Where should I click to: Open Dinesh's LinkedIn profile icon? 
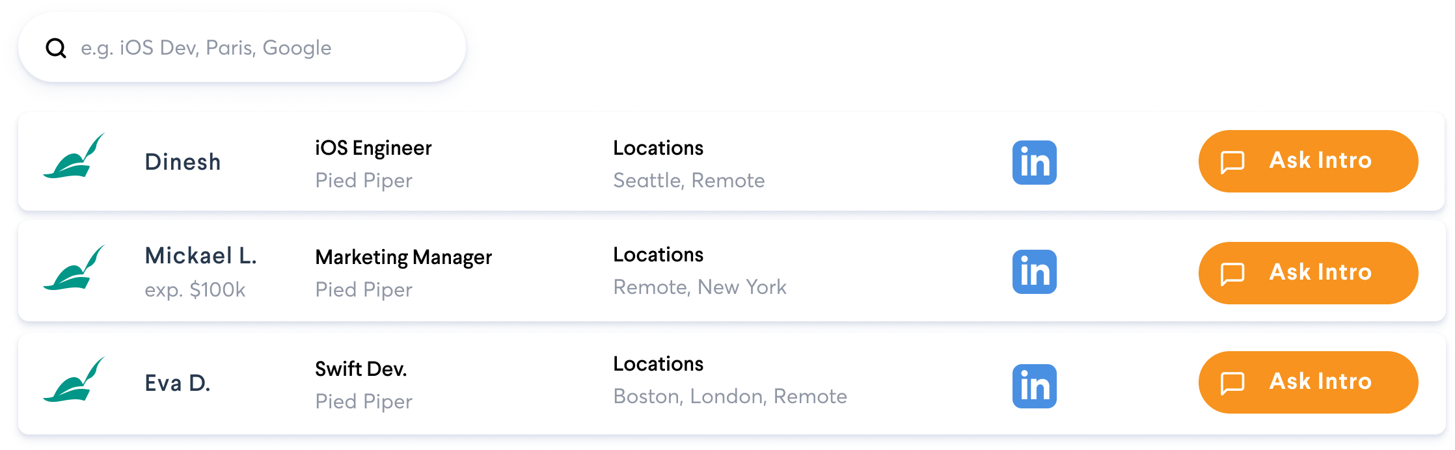click(1034, 163)
